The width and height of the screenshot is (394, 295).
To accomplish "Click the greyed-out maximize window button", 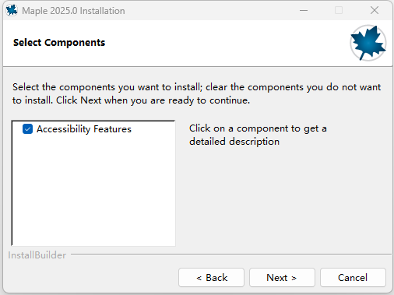I will [339, 10].
